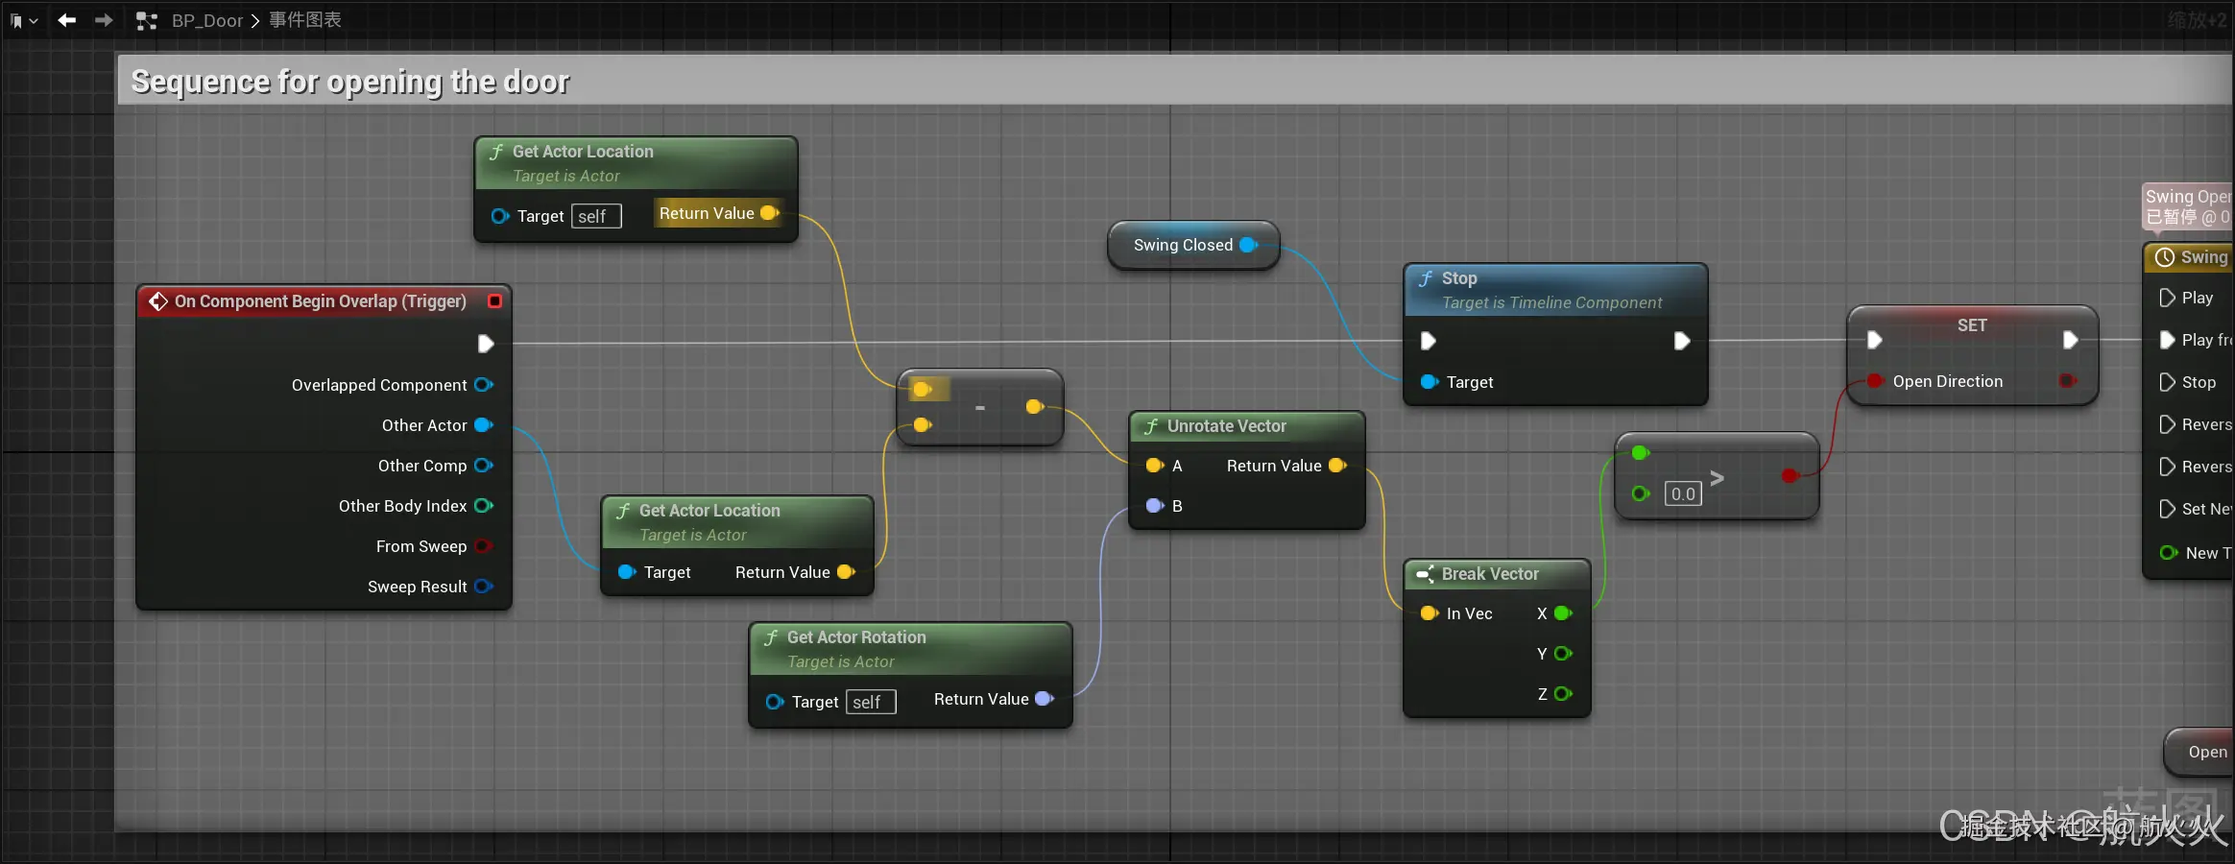Click the X output pin of Break Vector
The image size is (2235, 864).
[1563, 613]
